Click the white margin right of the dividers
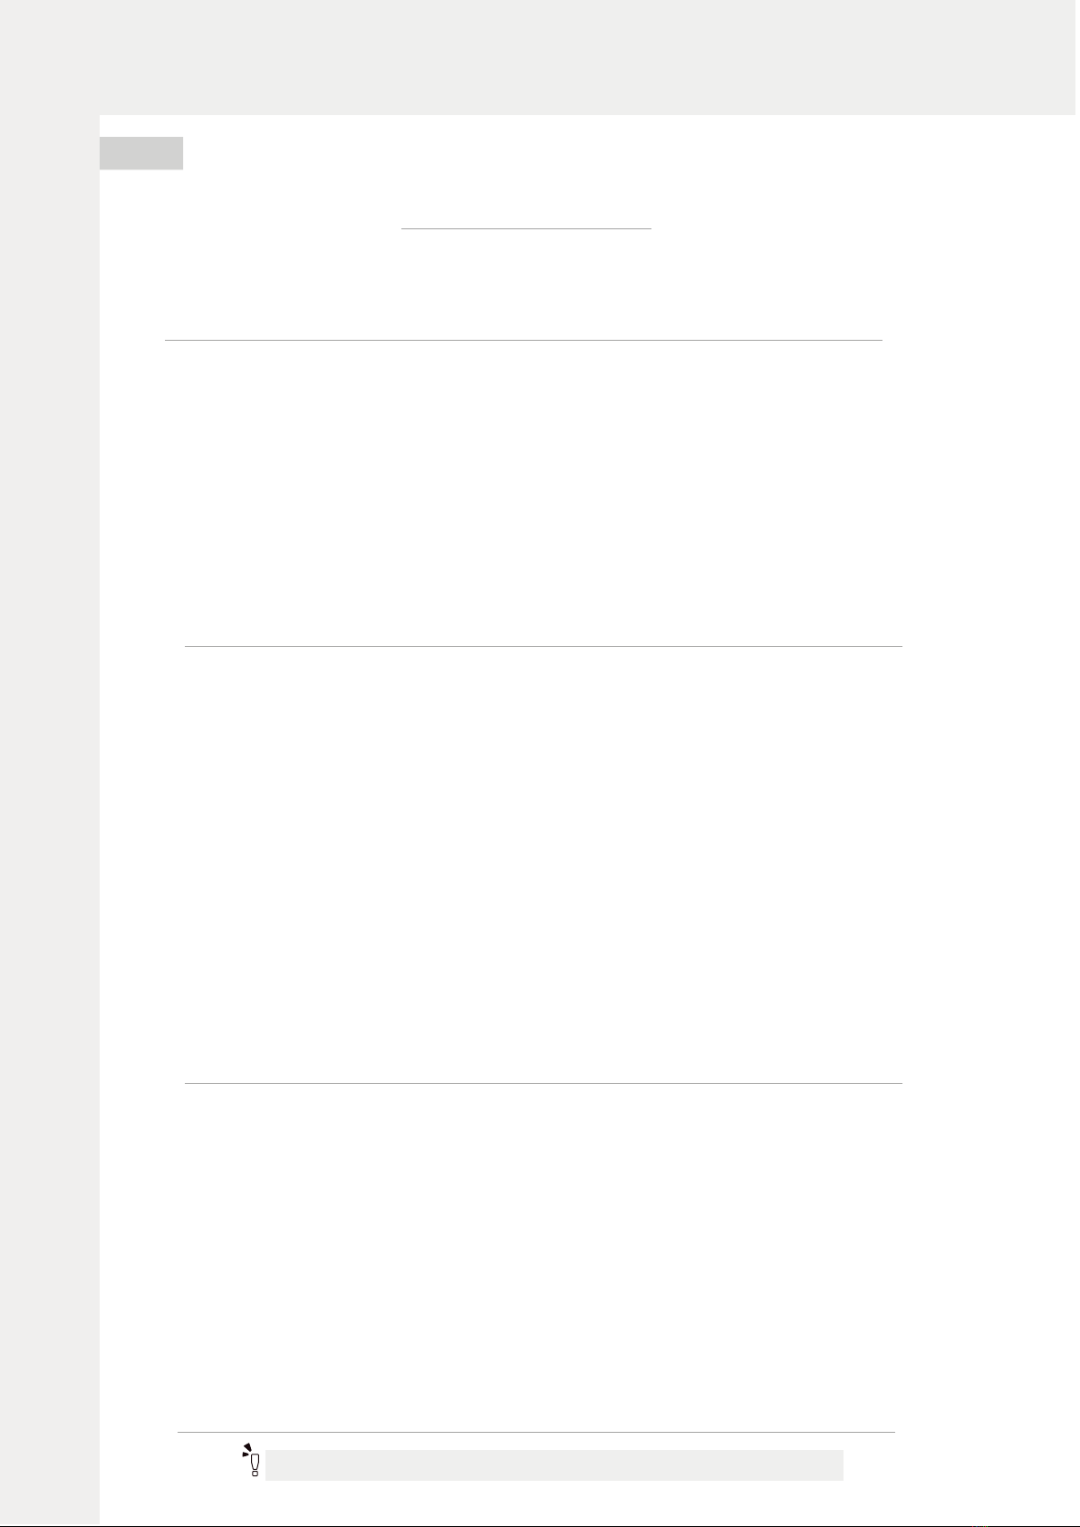 (x=988, y=816)
